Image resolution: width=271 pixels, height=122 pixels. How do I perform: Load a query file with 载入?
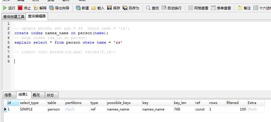coord(98,8)
